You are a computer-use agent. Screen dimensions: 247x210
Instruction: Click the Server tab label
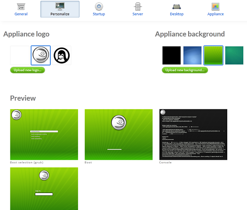pyautogui.click(x=138, y=14)
